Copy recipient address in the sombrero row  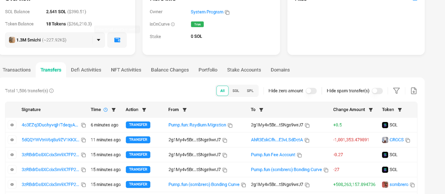[307, 185]
